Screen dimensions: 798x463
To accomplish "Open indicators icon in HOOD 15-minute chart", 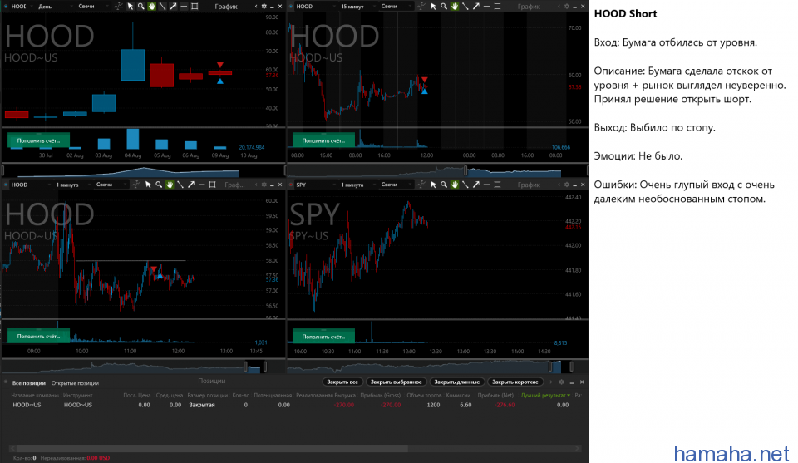I will tap(421, 7).
